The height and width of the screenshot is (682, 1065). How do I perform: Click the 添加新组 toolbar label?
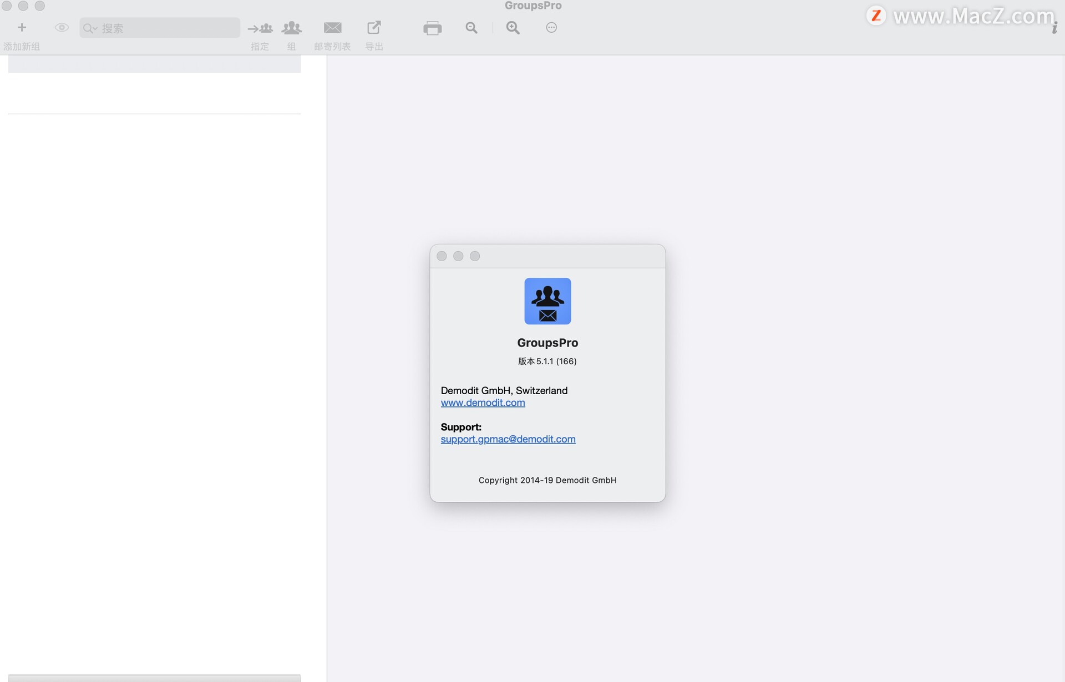(x=22, y=47)
